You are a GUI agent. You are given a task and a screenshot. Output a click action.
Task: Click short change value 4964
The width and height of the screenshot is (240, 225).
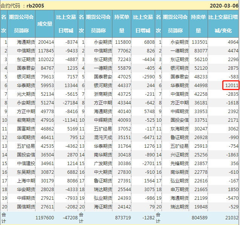pos(233,42)
